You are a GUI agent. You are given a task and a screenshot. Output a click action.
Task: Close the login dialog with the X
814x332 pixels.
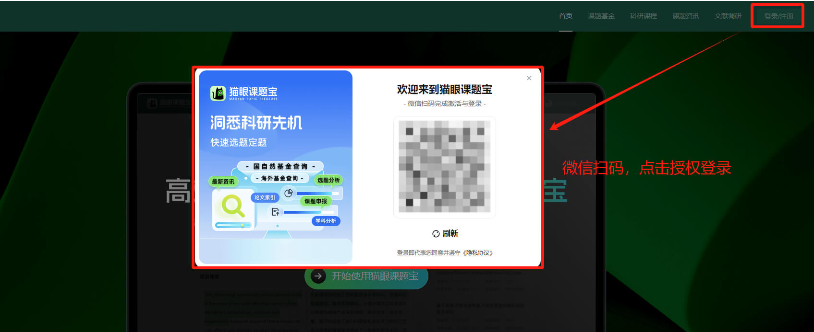point(529,78)
